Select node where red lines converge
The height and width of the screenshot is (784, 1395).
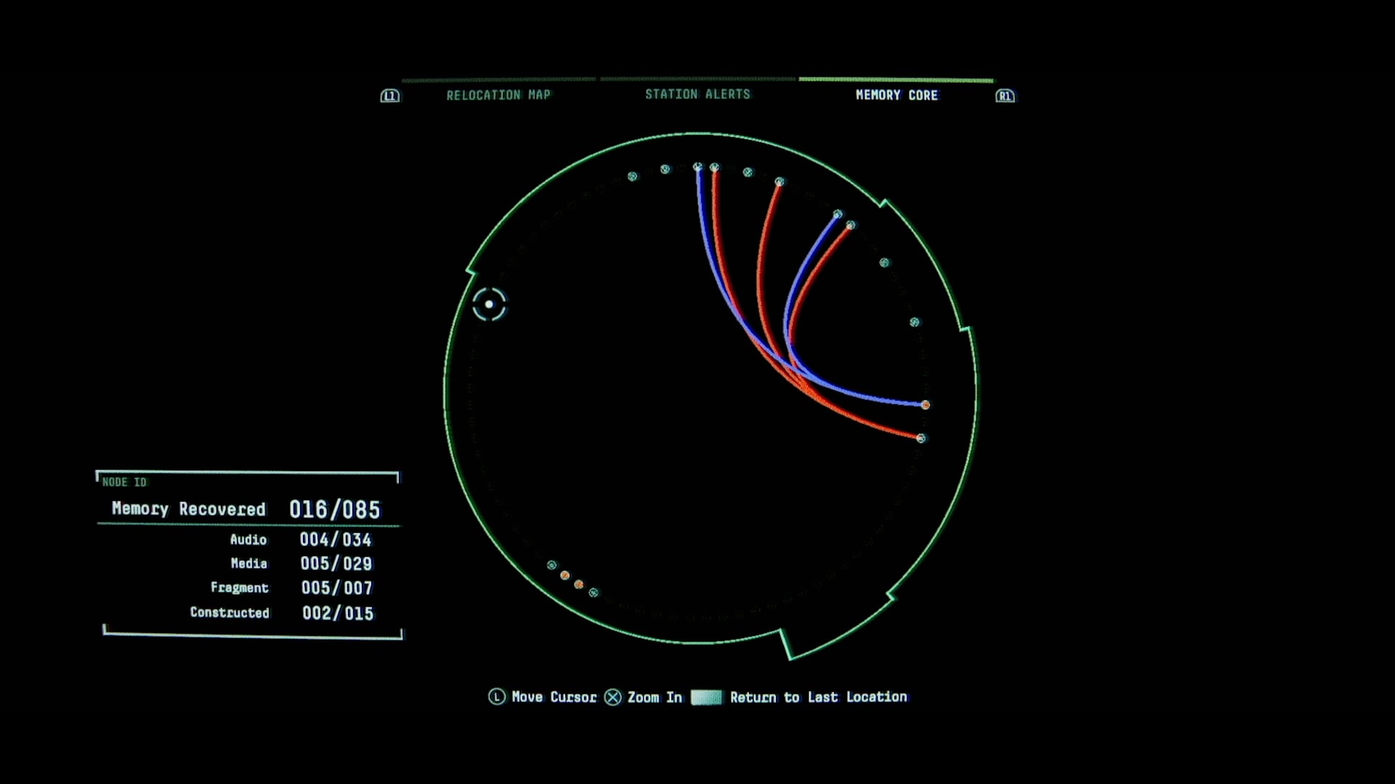(x=921, y=438)
